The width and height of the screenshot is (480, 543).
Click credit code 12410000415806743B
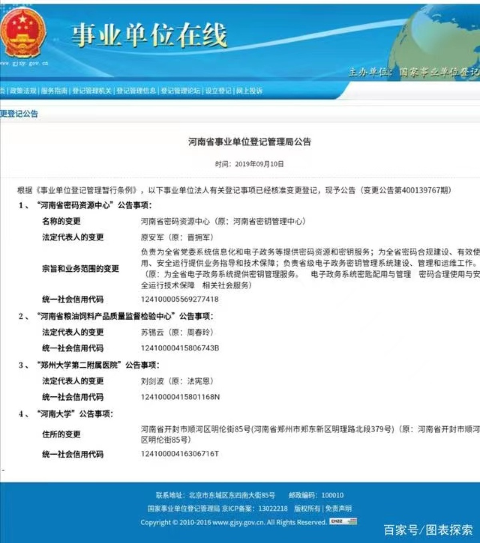[180, 348]
